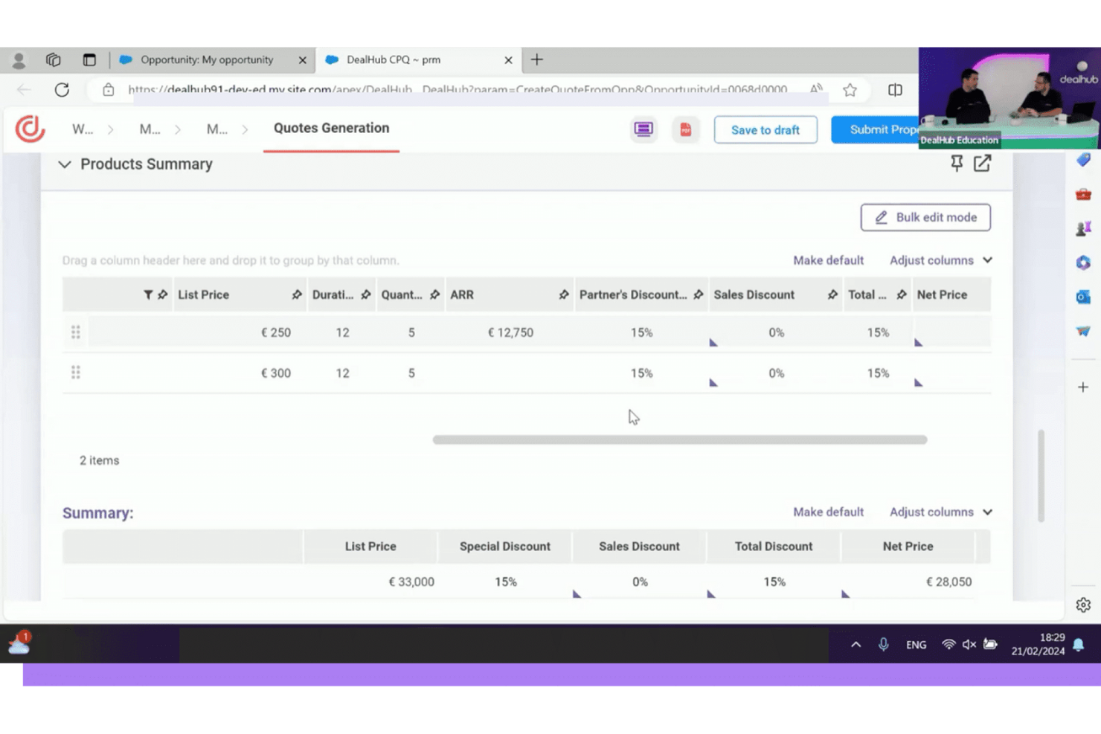Open the taskbar clock showing 18:29

1038,644
